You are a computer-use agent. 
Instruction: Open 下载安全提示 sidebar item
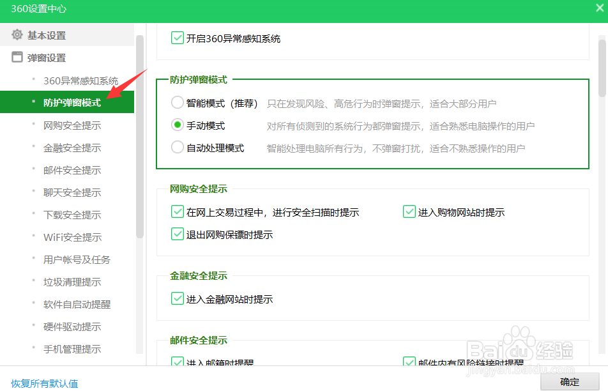72,215
